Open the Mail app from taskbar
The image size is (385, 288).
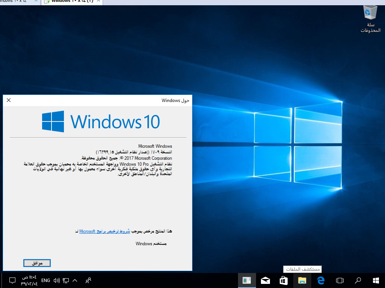click(x=265, y=280)
